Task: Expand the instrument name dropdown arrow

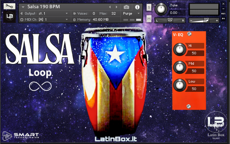Action: coord(23,7)
